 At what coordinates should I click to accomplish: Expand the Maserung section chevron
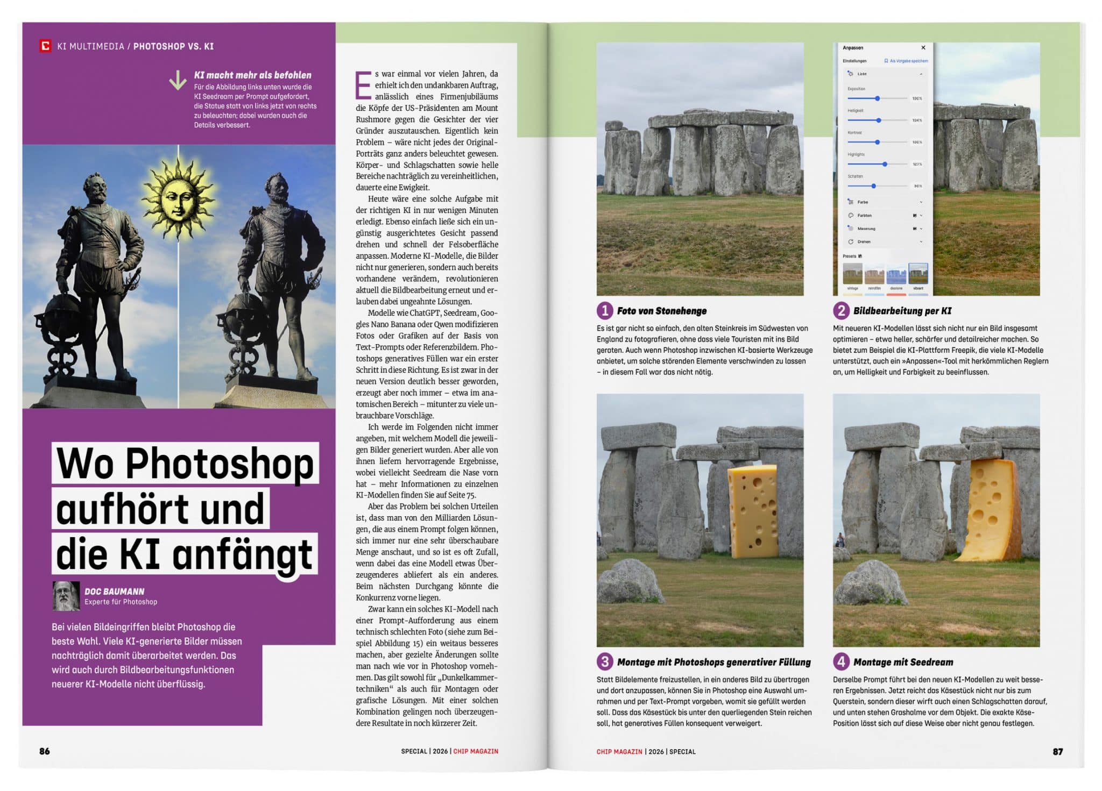coord(921,229)
